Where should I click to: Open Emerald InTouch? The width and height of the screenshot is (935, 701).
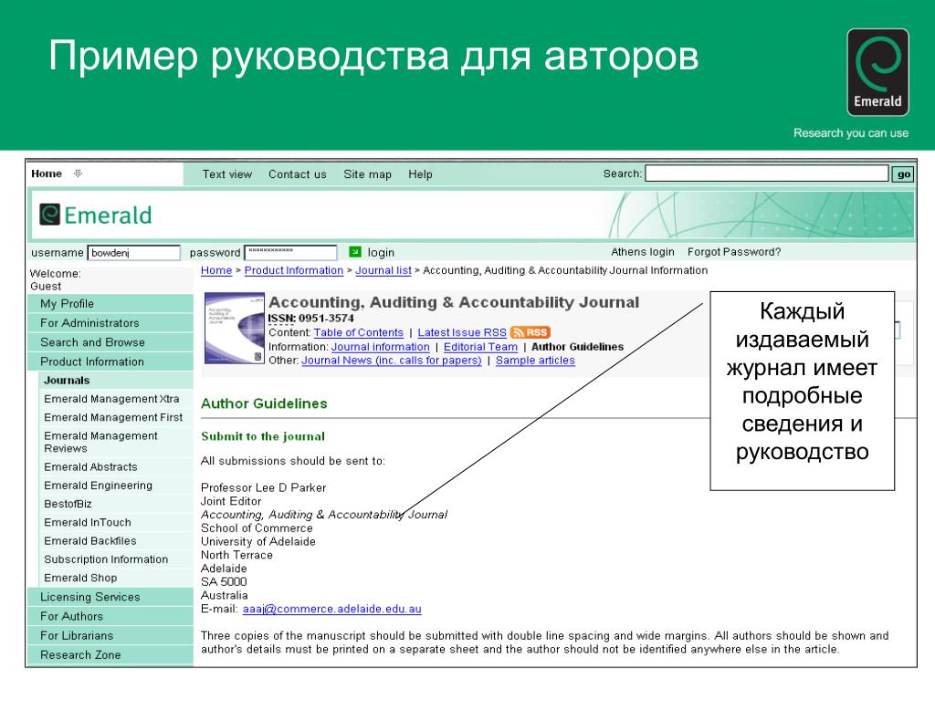click(x=116, y=522)
